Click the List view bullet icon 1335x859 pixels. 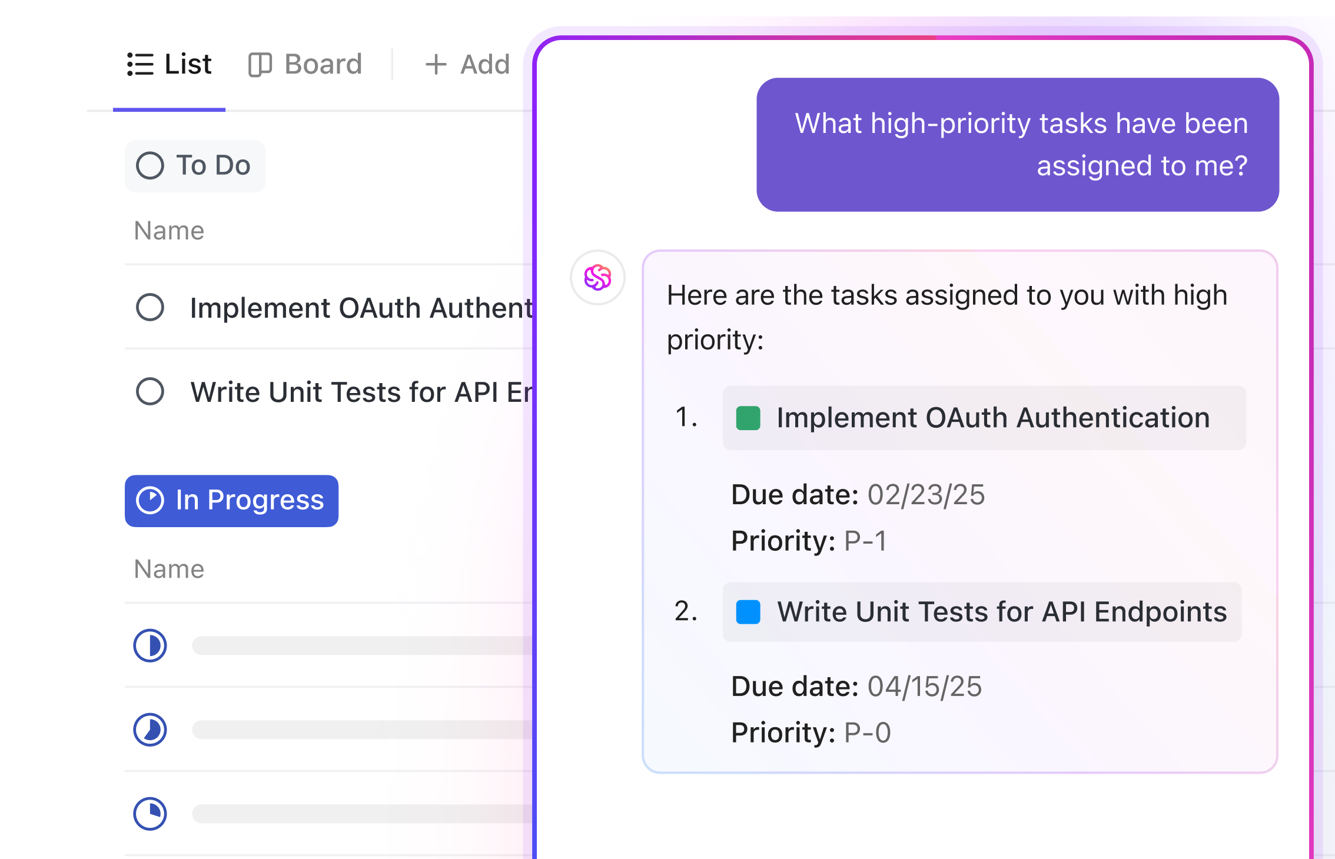coord(140,64)
